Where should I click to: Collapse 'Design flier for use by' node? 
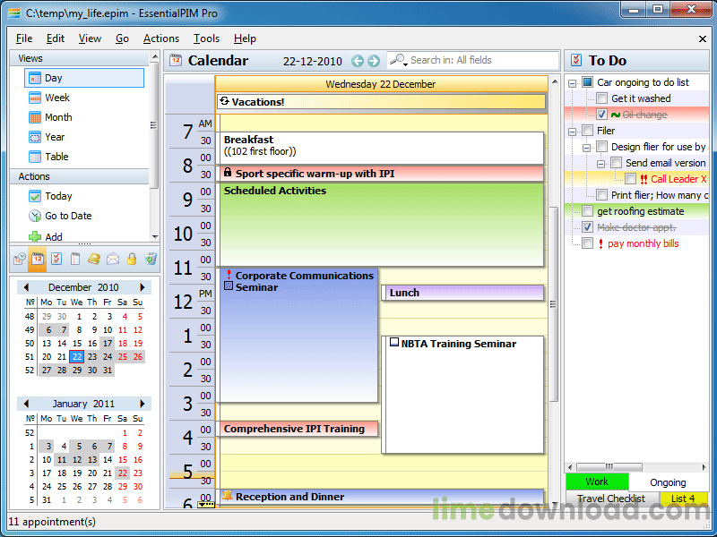pyautogui.click(x=586, y=148)
